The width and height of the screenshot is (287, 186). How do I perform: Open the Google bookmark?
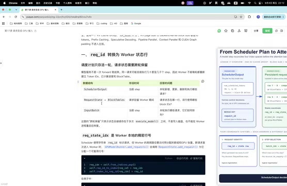pos(136,23)
